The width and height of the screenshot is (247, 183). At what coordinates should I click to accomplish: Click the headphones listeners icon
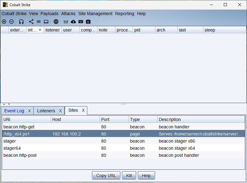[x=21, y=22]
